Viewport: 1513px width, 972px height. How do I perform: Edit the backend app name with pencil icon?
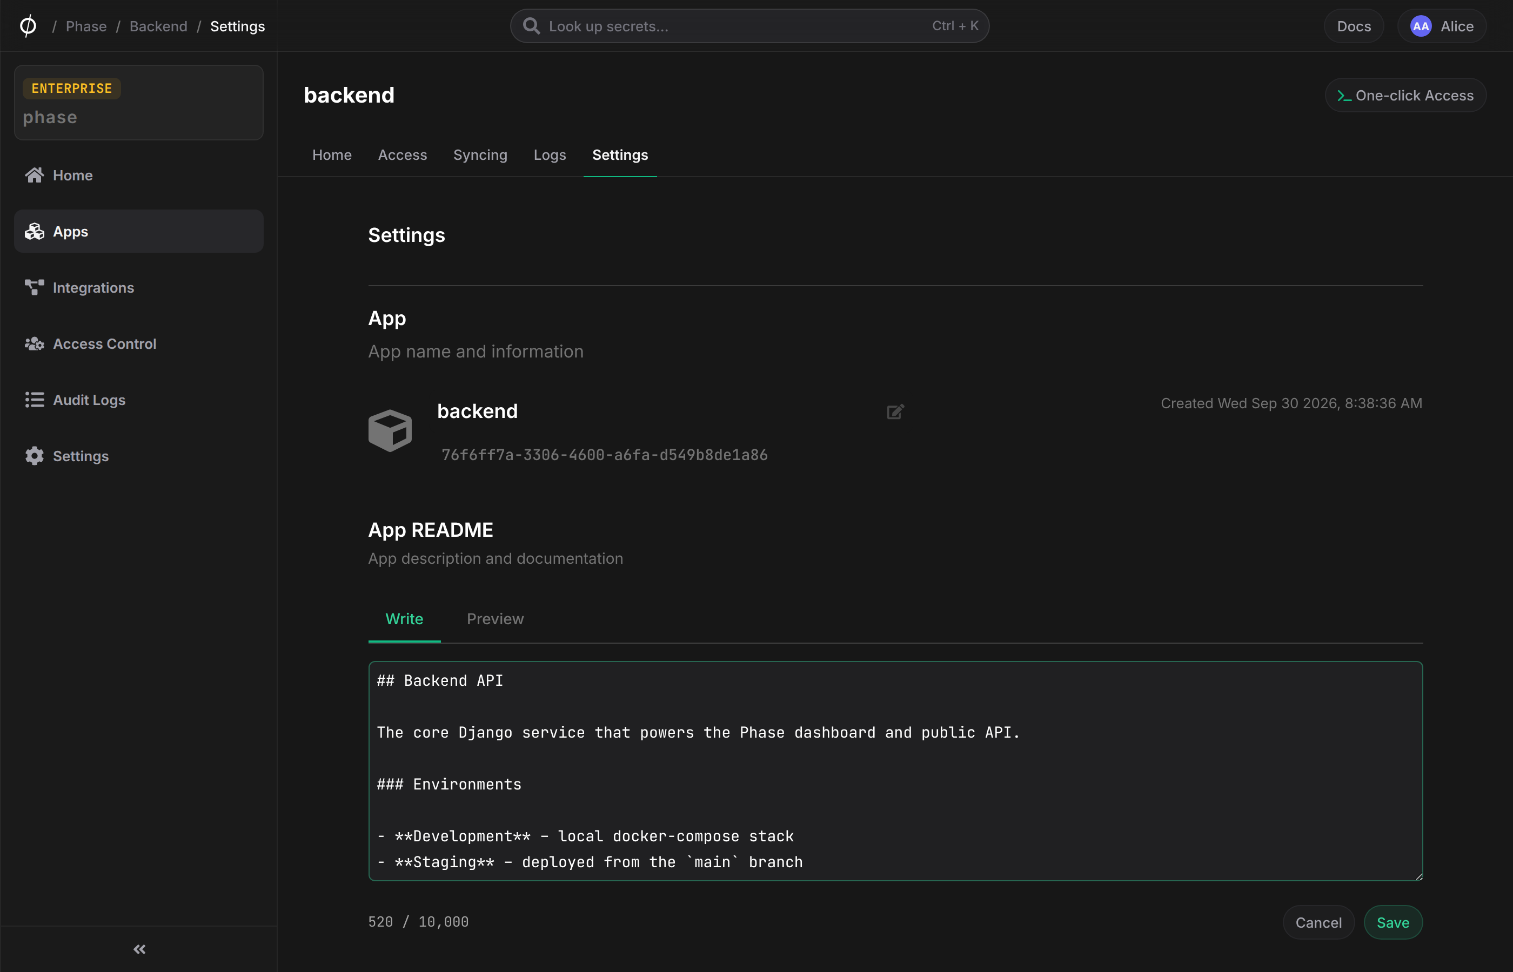tap(895, 411)
